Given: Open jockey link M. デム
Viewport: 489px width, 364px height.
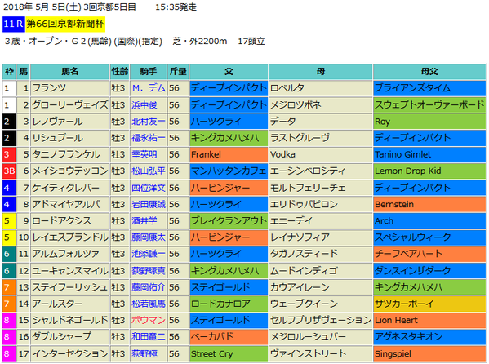Looking at the screenshot, I should pyautogui.click(x=149, y=88).
